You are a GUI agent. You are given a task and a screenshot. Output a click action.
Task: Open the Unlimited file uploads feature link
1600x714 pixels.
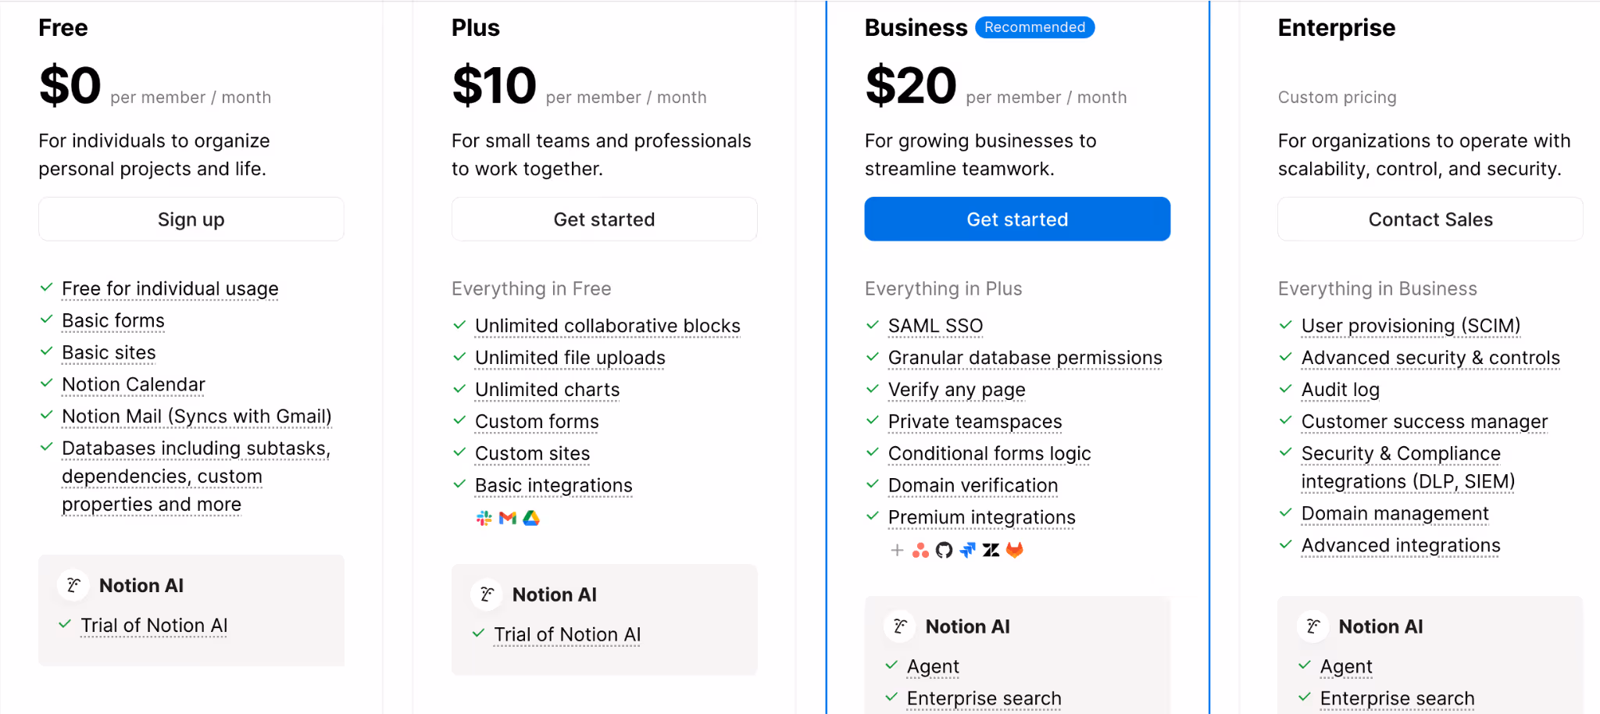point(570,358)
